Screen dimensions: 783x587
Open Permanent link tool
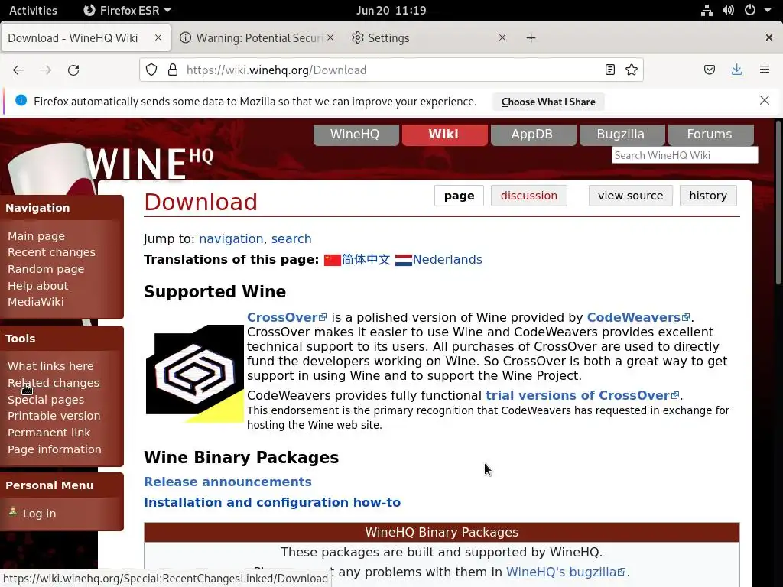point(49,433)
